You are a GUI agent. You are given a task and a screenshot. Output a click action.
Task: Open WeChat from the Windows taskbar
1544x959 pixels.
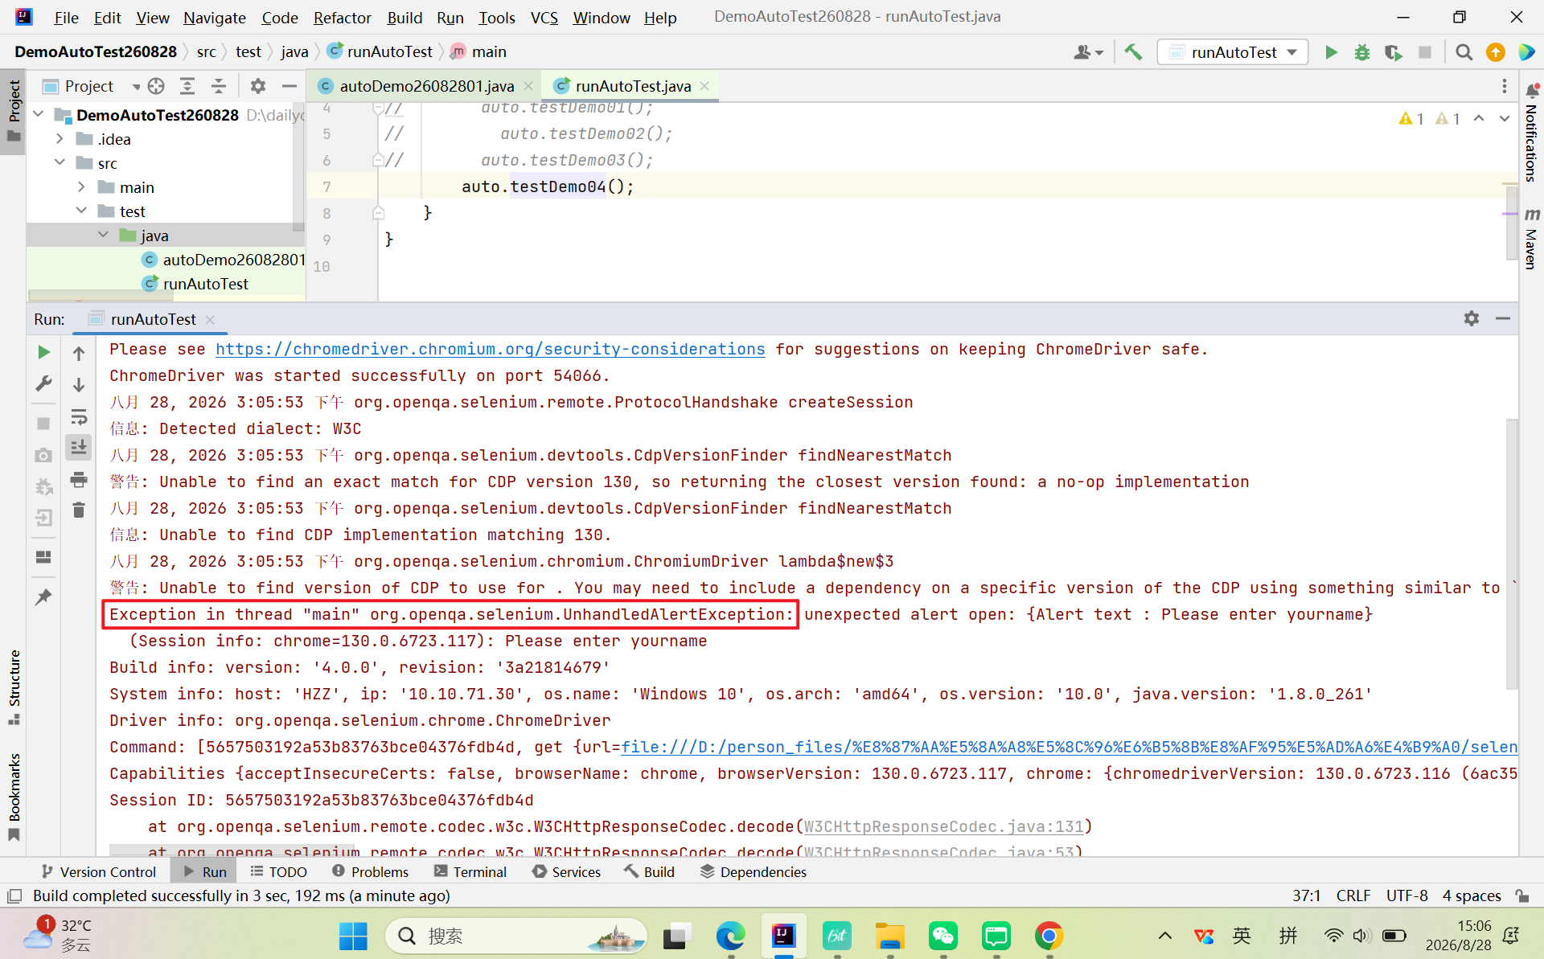click(942, 936)
